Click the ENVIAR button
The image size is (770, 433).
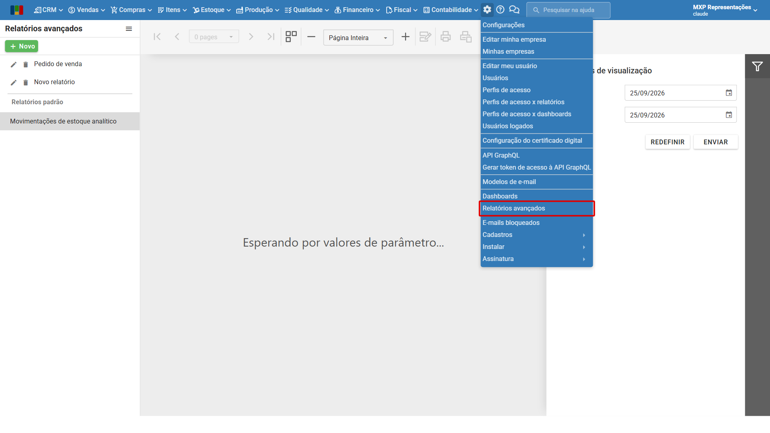[715, 142]
